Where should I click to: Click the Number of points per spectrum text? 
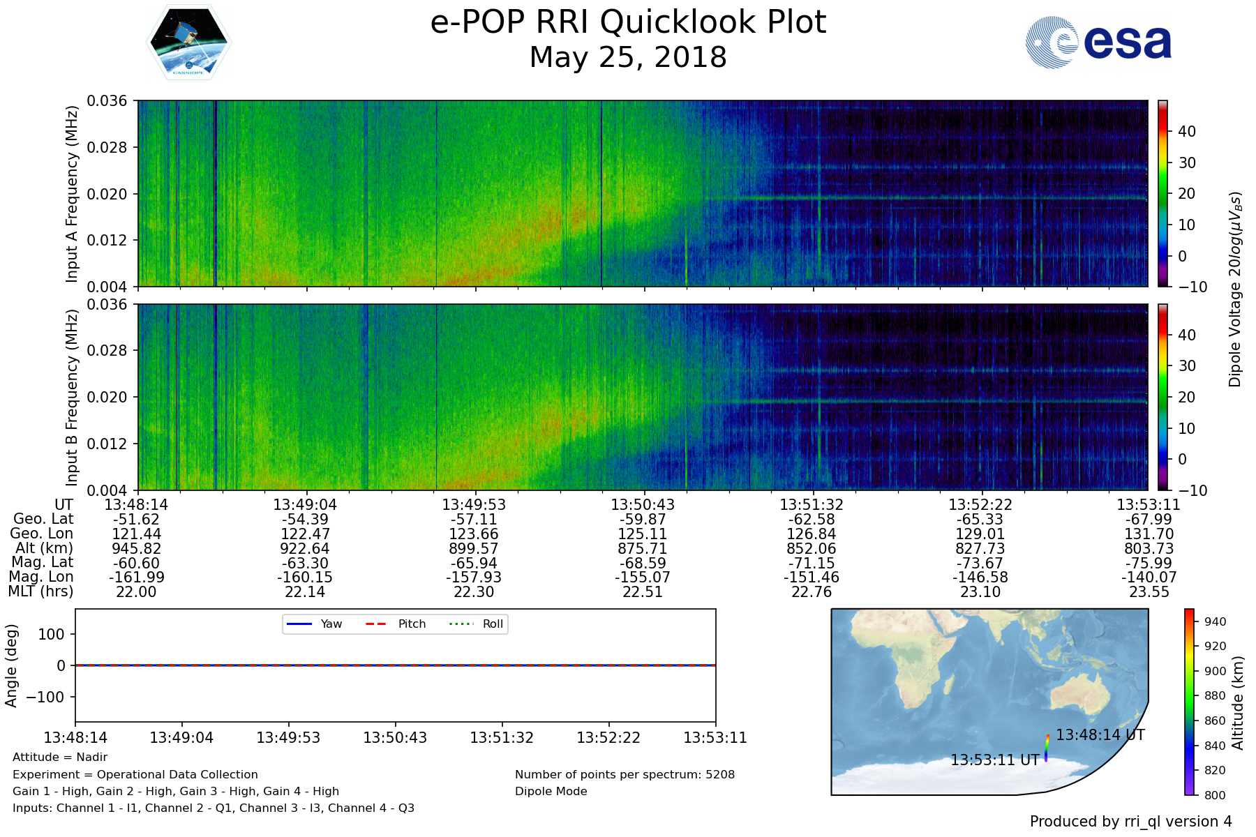pyautogui.click(x=625, y=774)
